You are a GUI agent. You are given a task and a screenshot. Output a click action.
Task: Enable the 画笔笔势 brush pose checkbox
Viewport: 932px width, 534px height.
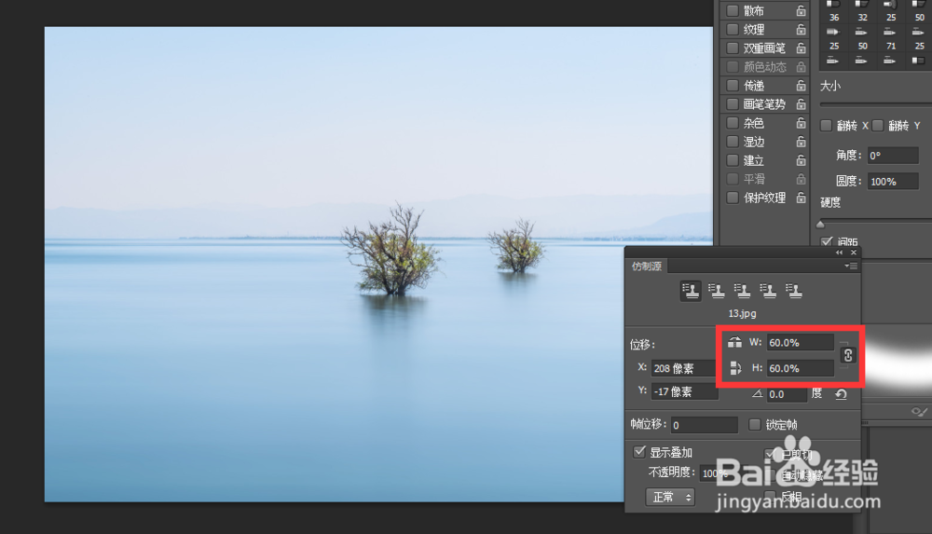click(733, 104)
